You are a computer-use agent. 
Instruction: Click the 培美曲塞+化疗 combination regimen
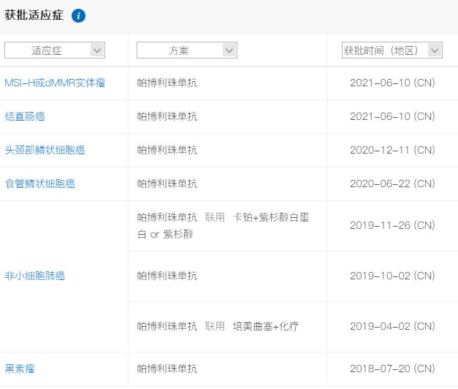(265, 327)
